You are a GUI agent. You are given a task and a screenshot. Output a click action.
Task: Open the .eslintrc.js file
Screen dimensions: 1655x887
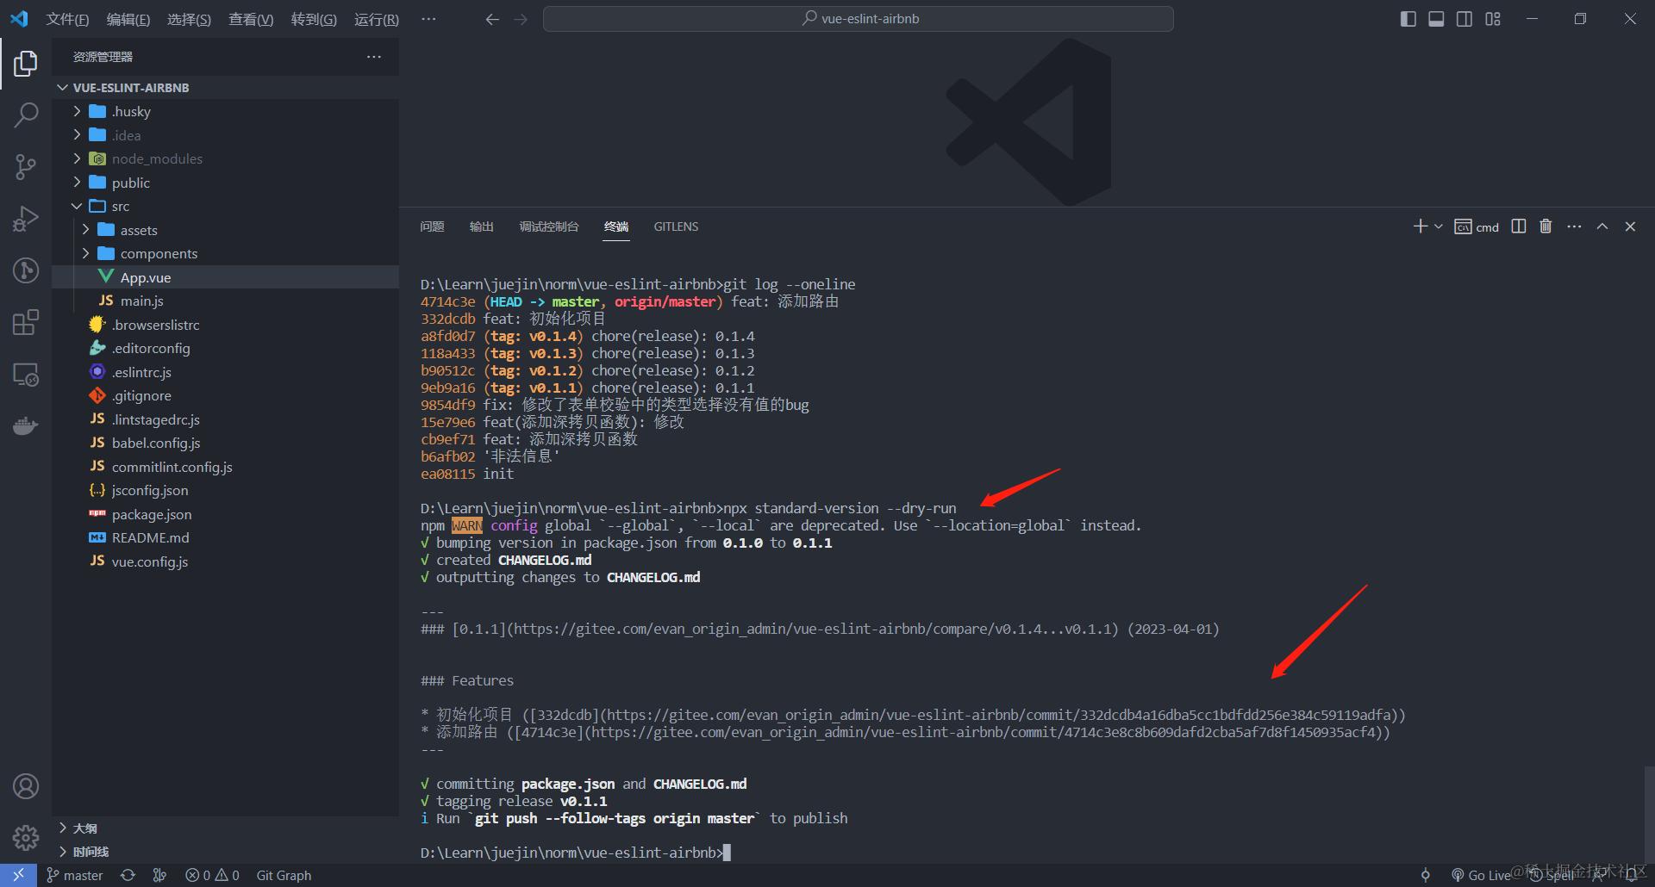point(225,372)
